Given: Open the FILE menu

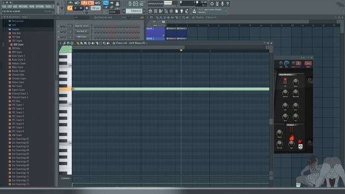Looking at the screenshot, I should (4, 6).
